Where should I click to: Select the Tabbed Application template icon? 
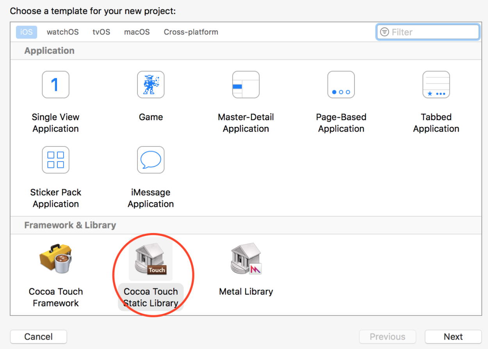click(x=436, y=85)
